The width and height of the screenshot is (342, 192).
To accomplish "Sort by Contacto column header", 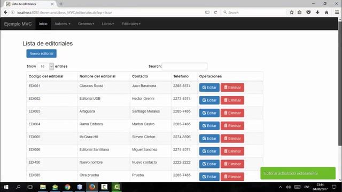I will click(151, 76).
